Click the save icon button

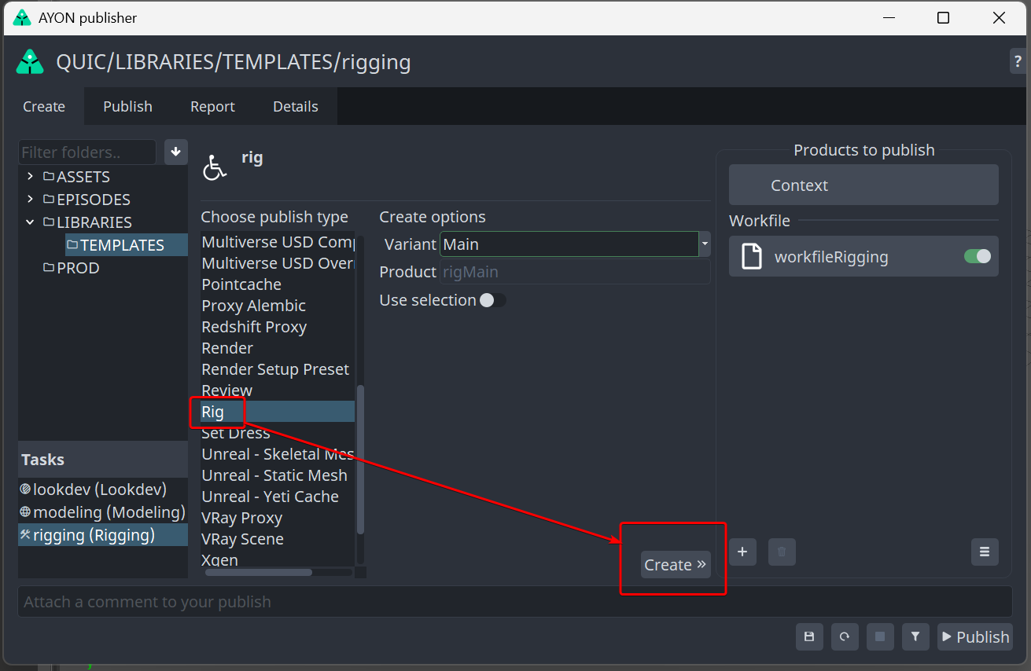coord(809,636)
